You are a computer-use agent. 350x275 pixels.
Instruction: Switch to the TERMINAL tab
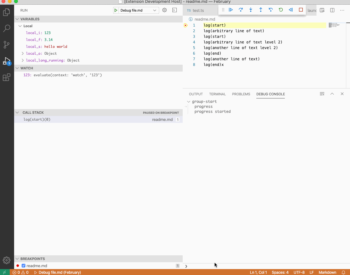click(217, 94)
